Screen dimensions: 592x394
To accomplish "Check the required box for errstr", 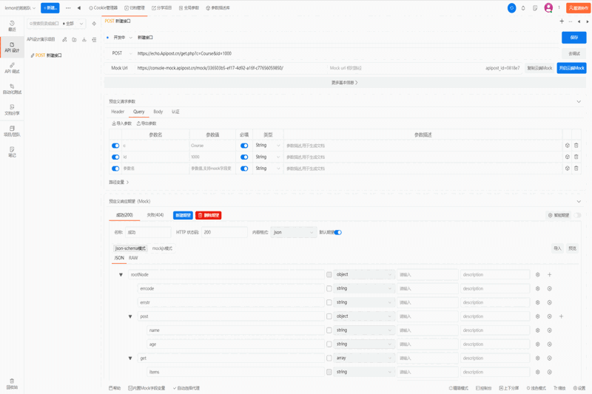I will click(x=329, y=302).
